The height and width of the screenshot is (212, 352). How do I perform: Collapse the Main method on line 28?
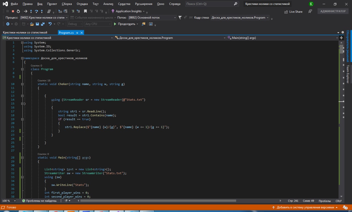[22, 158]
